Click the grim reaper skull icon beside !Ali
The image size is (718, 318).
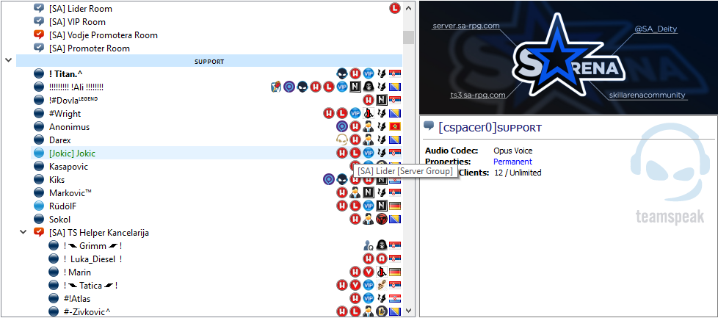click(369, 87)
